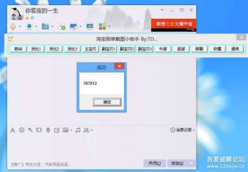The height and width of the screenshot is (172, 248).
Task: Expand the remote desktop dropdown arrow
Action: pos(81,26)
